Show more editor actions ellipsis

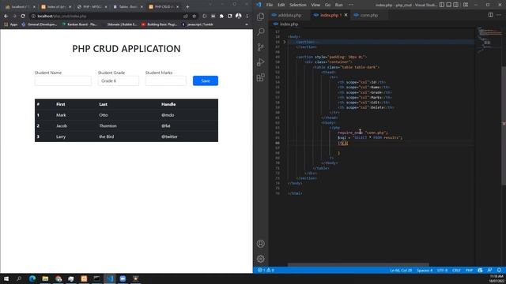(x=499, y=15)
